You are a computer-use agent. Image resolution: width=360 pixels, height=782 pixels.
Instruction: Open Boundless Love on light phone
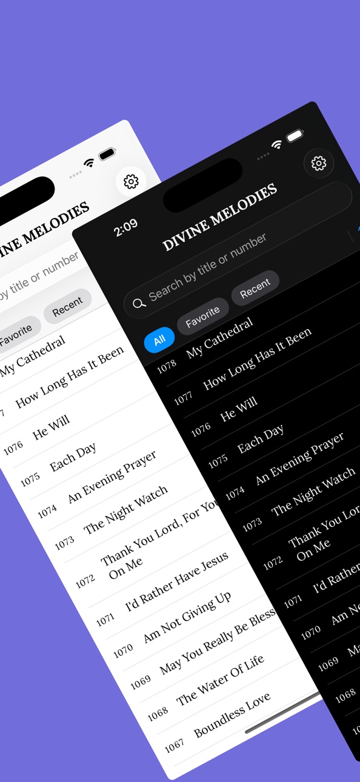click(232, 716)
